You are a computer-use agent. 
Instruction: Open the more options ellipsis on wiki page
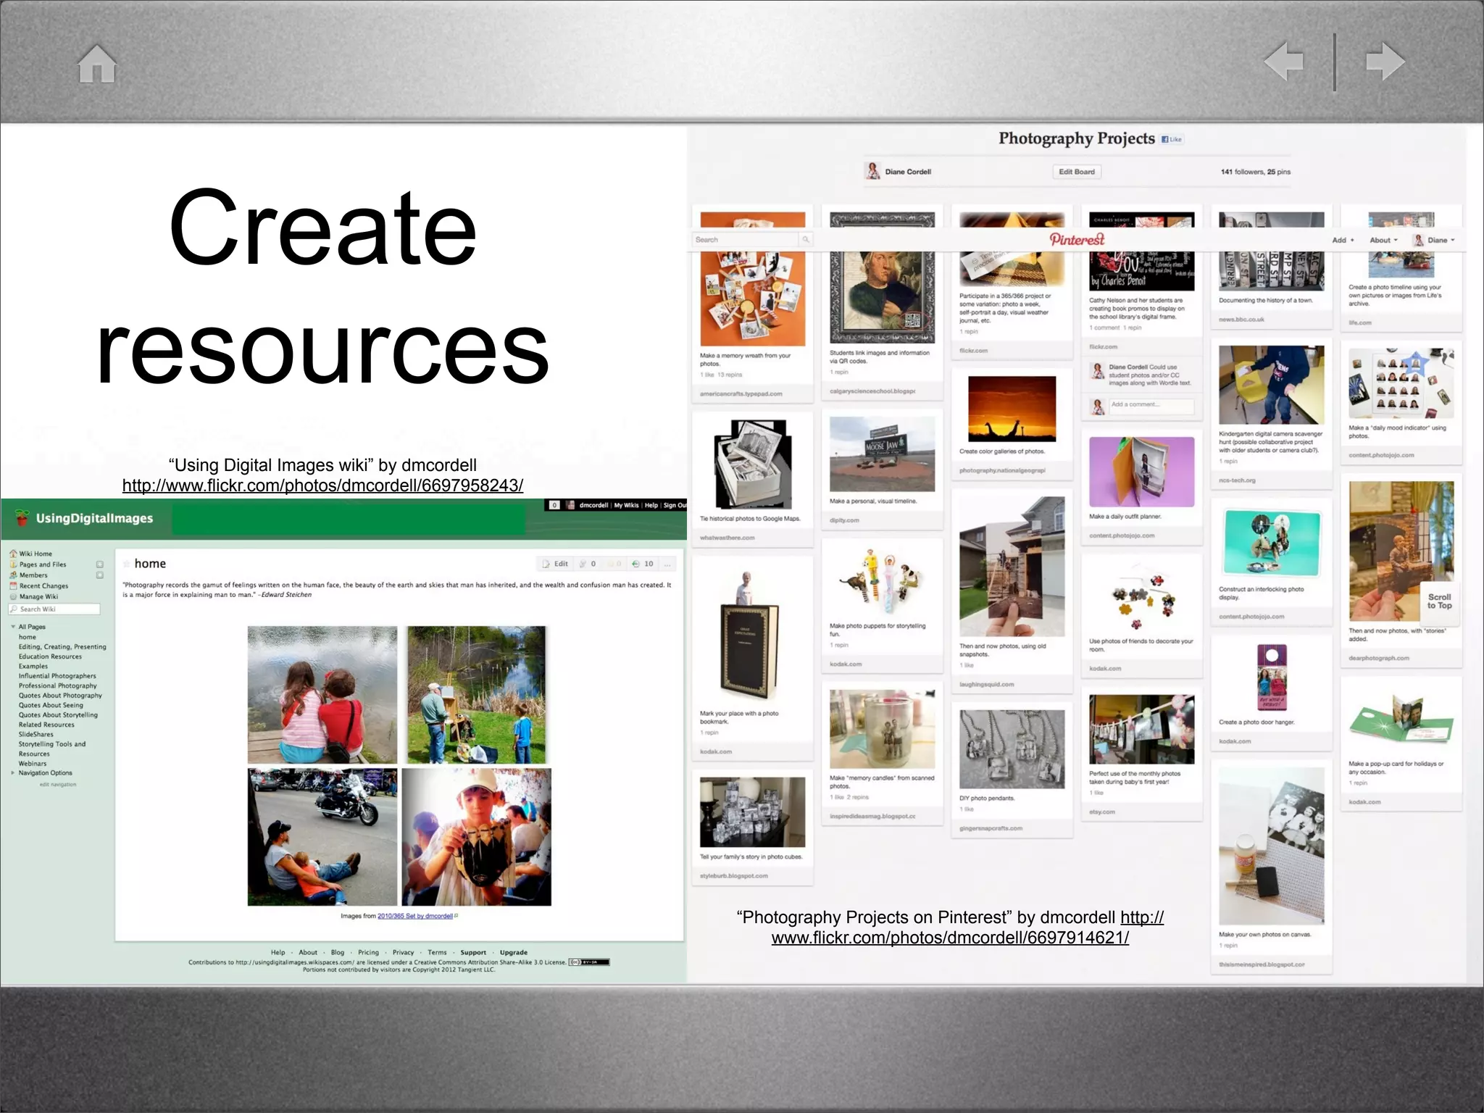pos(667,564)
